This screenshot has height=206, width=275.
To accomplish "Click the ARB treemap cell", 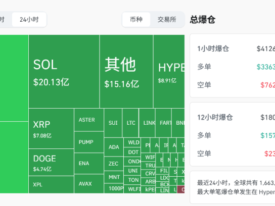I will (148, 182).
